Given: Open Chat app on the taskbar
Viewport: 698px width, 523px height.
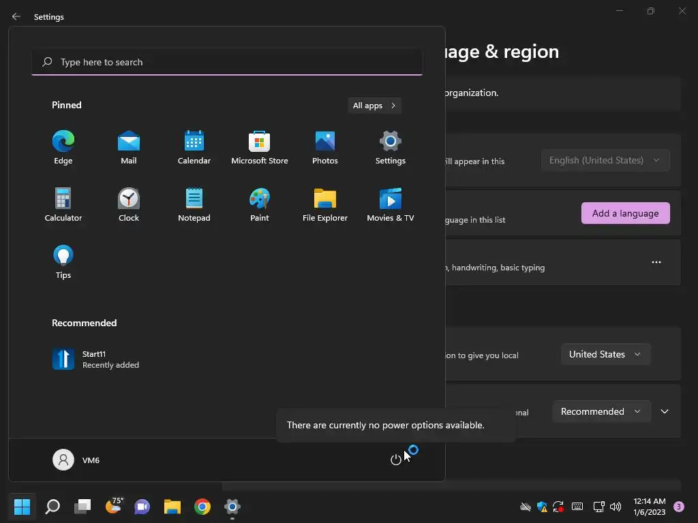Looking at the screenshot, I should click(x=142, y=506).
